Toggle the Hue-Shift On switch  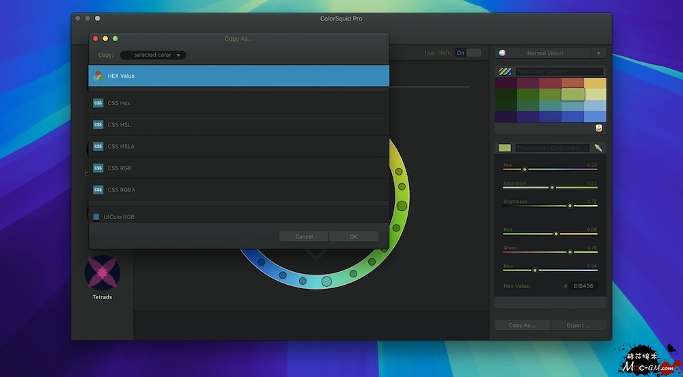coord(468,53)
